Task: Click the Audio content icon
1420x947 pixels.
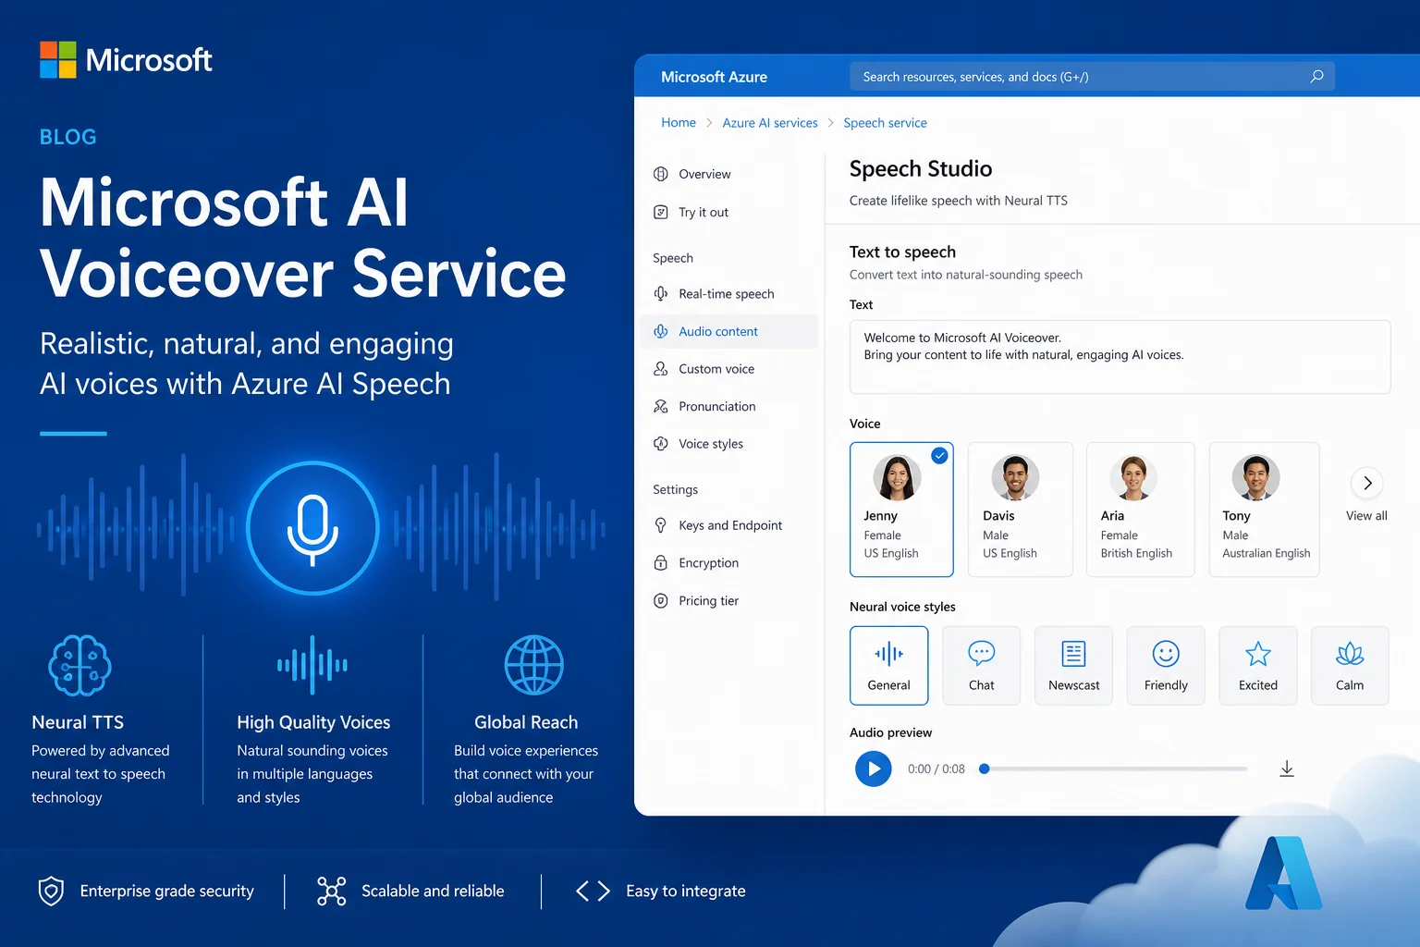Action: tap(661, 331)
